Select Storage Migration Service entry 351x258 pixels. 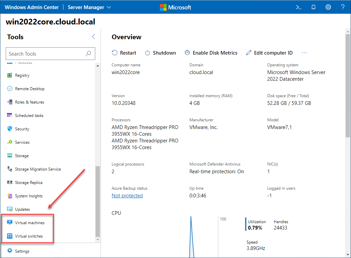pos(38,169)
